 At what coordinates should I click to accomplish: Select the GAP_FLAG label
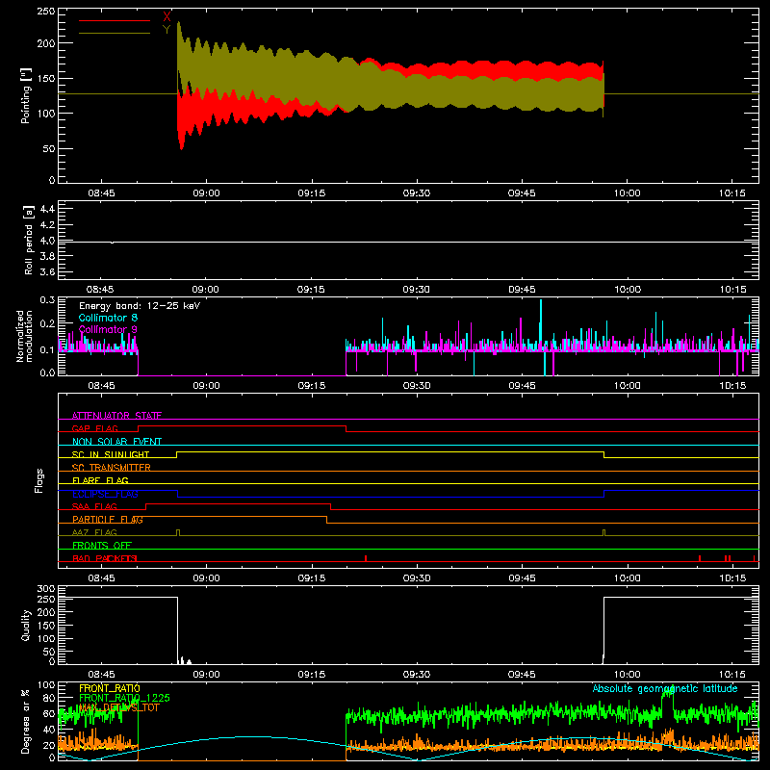click(94, 428)
